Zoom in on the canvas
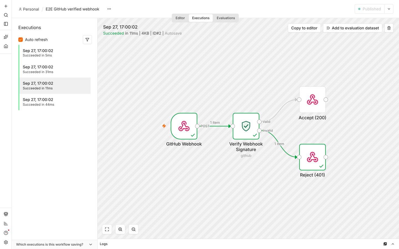The width and height of the screenshot is (399, 249). click(120, 229)
